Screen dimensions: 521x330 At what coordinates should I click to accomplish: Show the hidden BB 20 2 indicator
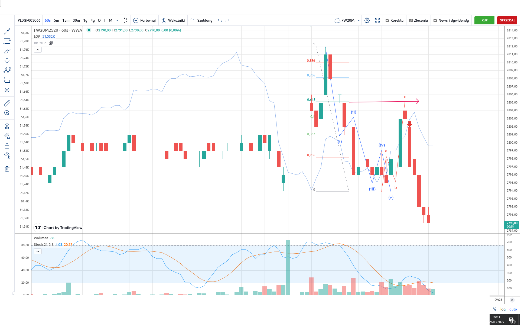pyautogui.click(x=51, y=43)
